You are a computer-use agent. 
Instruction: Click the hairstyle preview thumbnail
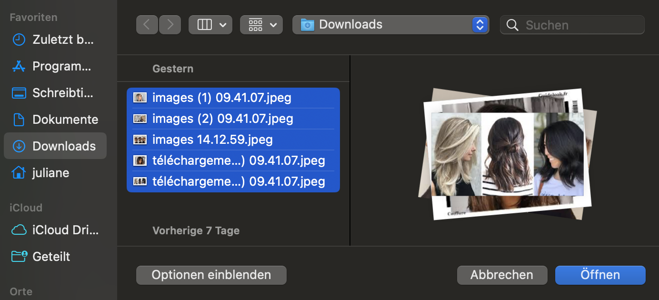507,154
